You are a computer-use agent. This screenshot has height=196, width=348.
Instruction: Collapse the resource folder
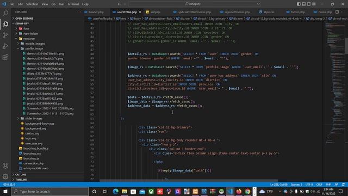[29, 39]
